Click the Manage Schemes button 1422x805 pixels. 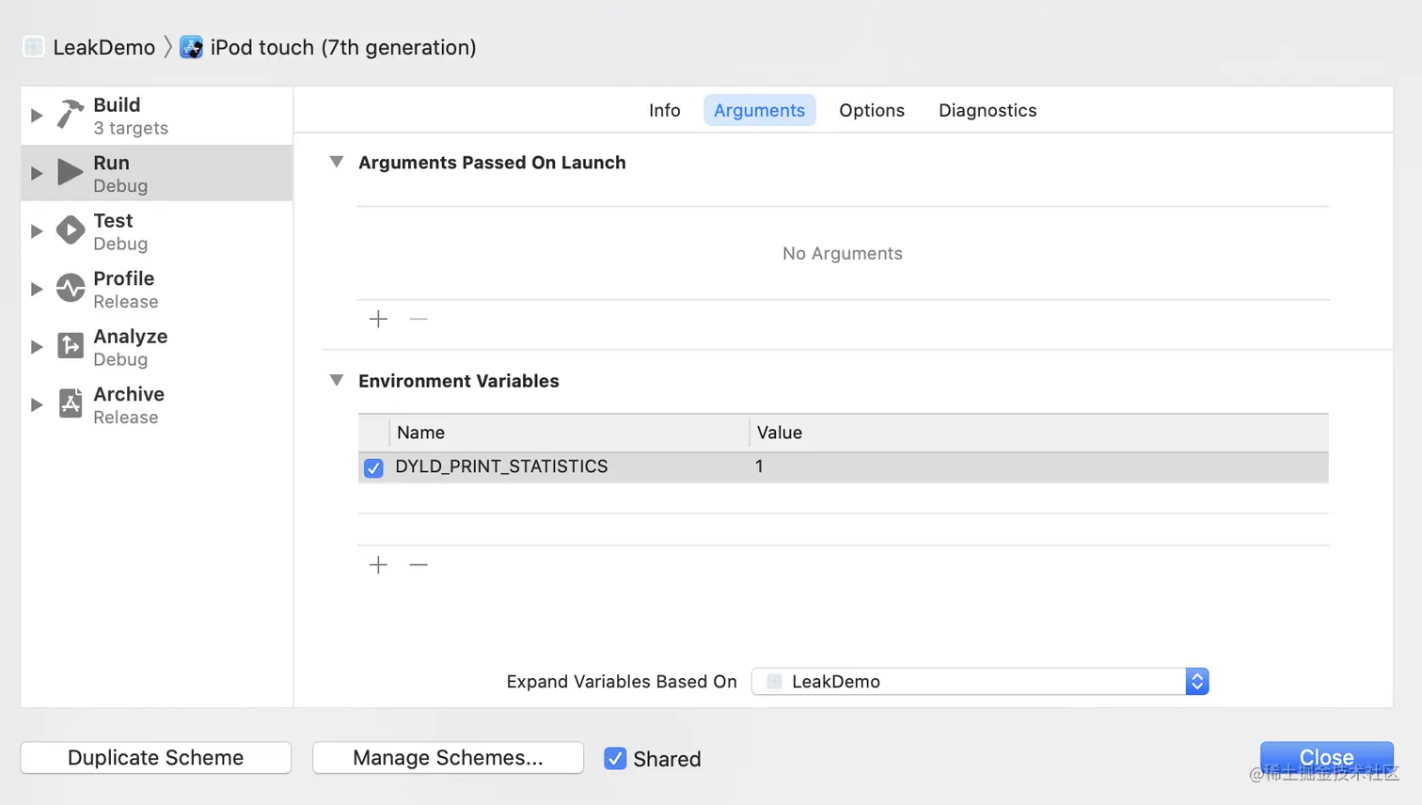pyautogui.click(x=448, y=757)
